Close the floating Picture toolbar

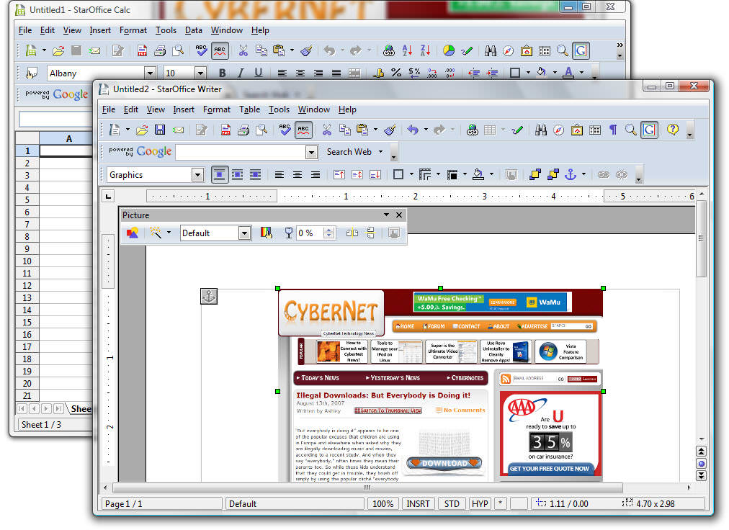tap(399, 215)
